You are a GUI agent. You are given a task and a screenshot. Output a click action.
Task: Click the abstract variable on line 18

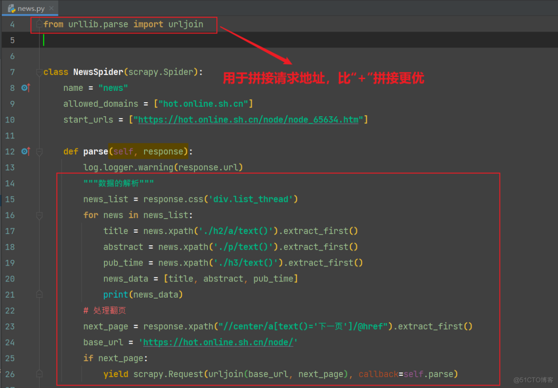coord(123,247)
